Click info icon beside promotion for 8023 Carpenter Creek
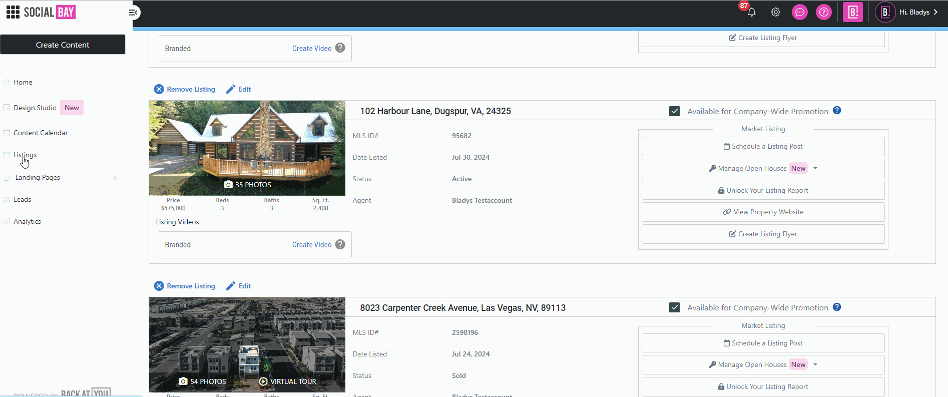The image size is (948, 397). (x=837, y=307)
